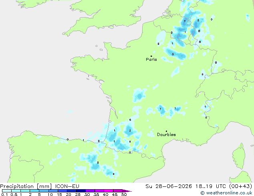Click the 'Su 28-06-2026 18..19 UTC' timestamp
The width and height of the screenshot is (254, 196).
coord(185,186)
